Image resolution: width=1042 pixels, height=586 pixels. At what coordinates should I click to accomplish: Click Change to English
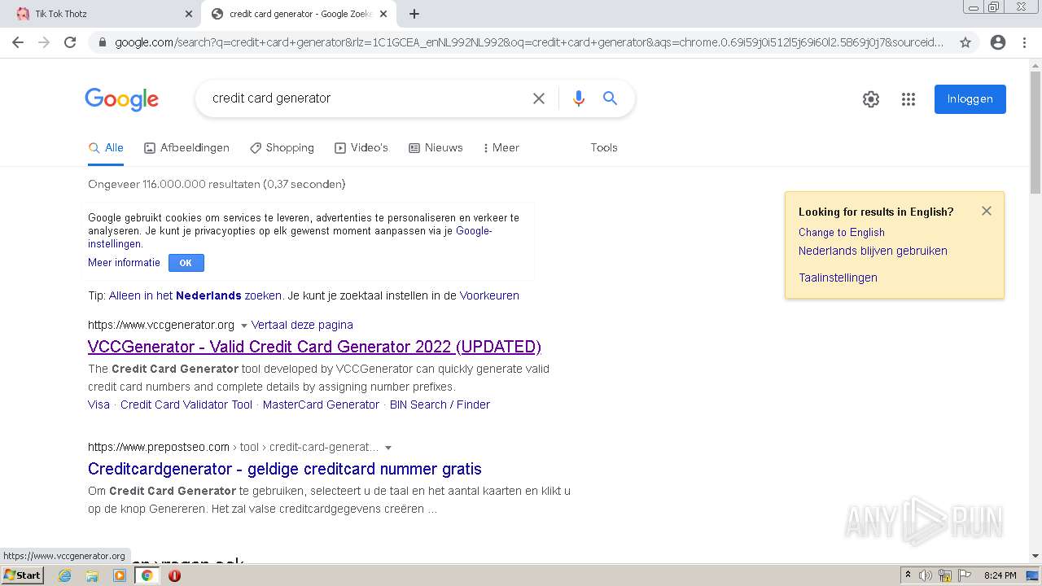[x=841, y=232]
